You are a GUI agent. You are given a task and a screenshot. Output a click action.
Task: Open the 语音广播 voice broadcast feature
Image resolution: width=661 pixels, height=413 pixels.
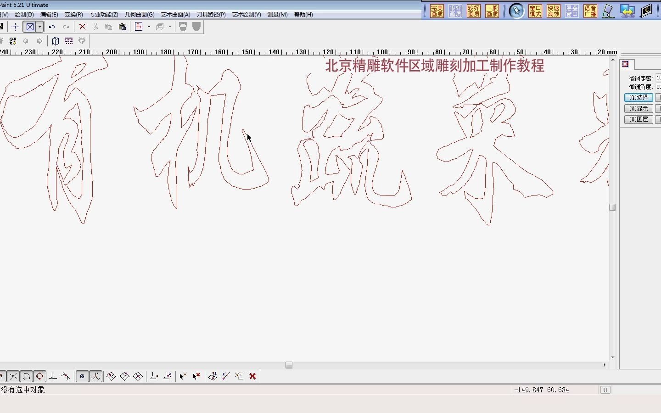590,10
